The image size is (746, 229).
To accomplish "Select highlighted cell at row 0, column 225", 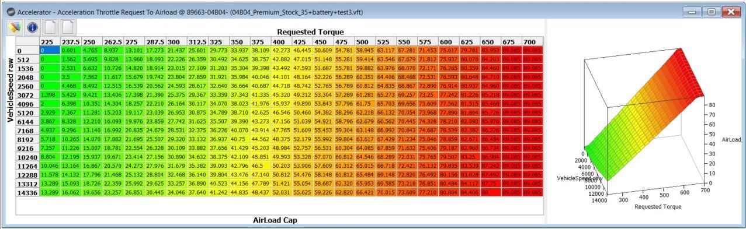I will tap(49, 51).
